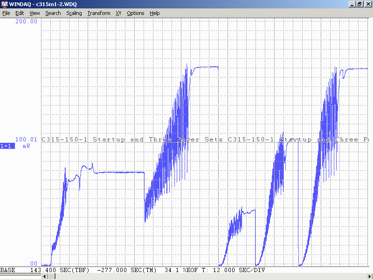
Task: Click the mW engineering units label
Action: coord(26,146)
